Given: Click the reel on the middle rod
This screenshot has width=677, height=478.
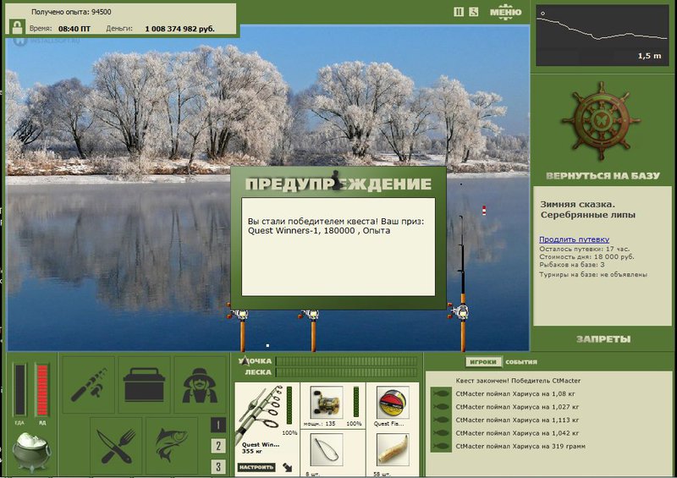Looking at the screenshot, I should (310, 314).
